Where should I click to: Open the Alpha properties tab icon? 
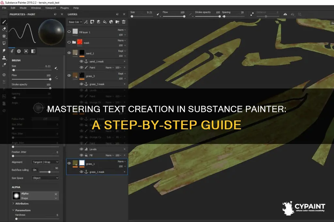pyautogui.click(x=19, y=51)
